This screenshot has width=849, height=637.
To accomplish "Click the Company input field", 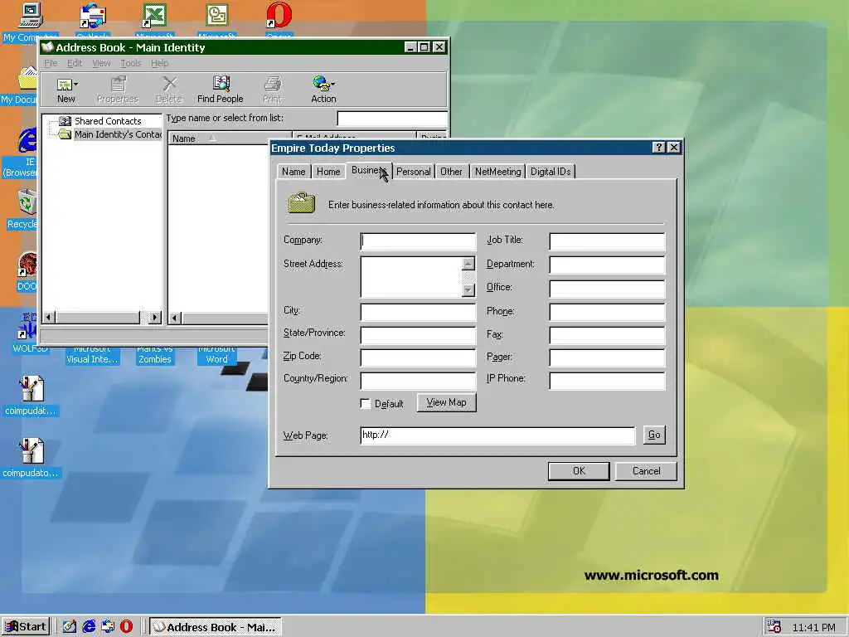I will [x=418, y=241].
